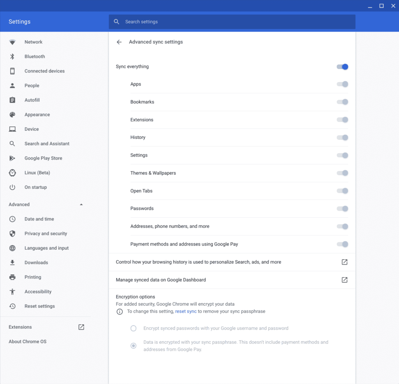
Task: Click the Network wifi icon
Action: coord(12,42)
